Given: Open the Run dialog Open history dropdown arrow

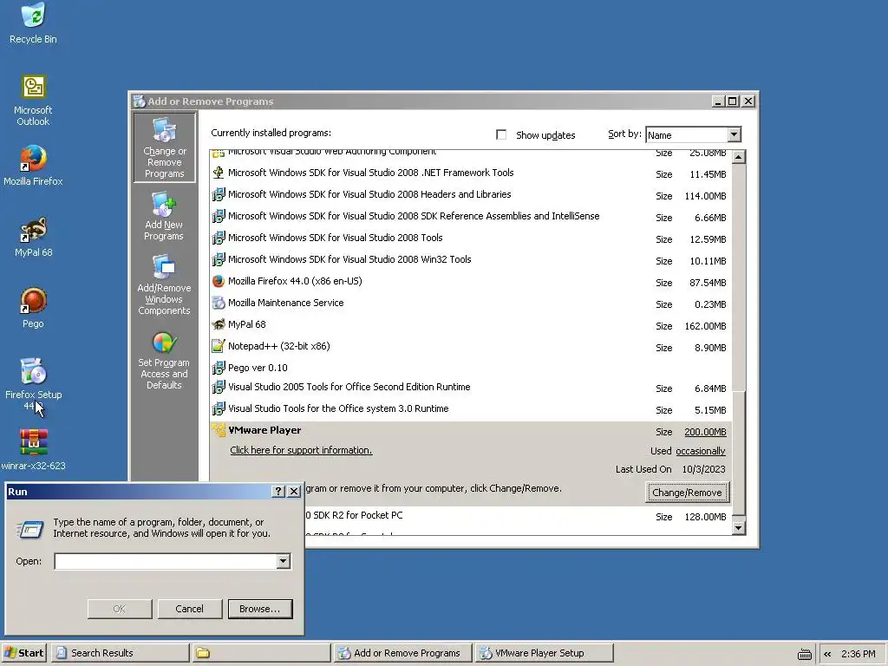Looking at the screenshot, I should click(x=284, y=561).
